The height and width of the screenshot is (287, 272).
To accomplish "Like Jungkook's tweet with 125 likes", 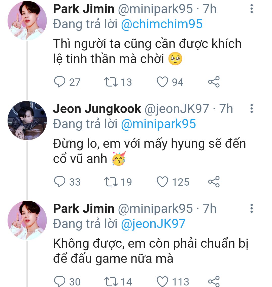I will click(162, 182).
